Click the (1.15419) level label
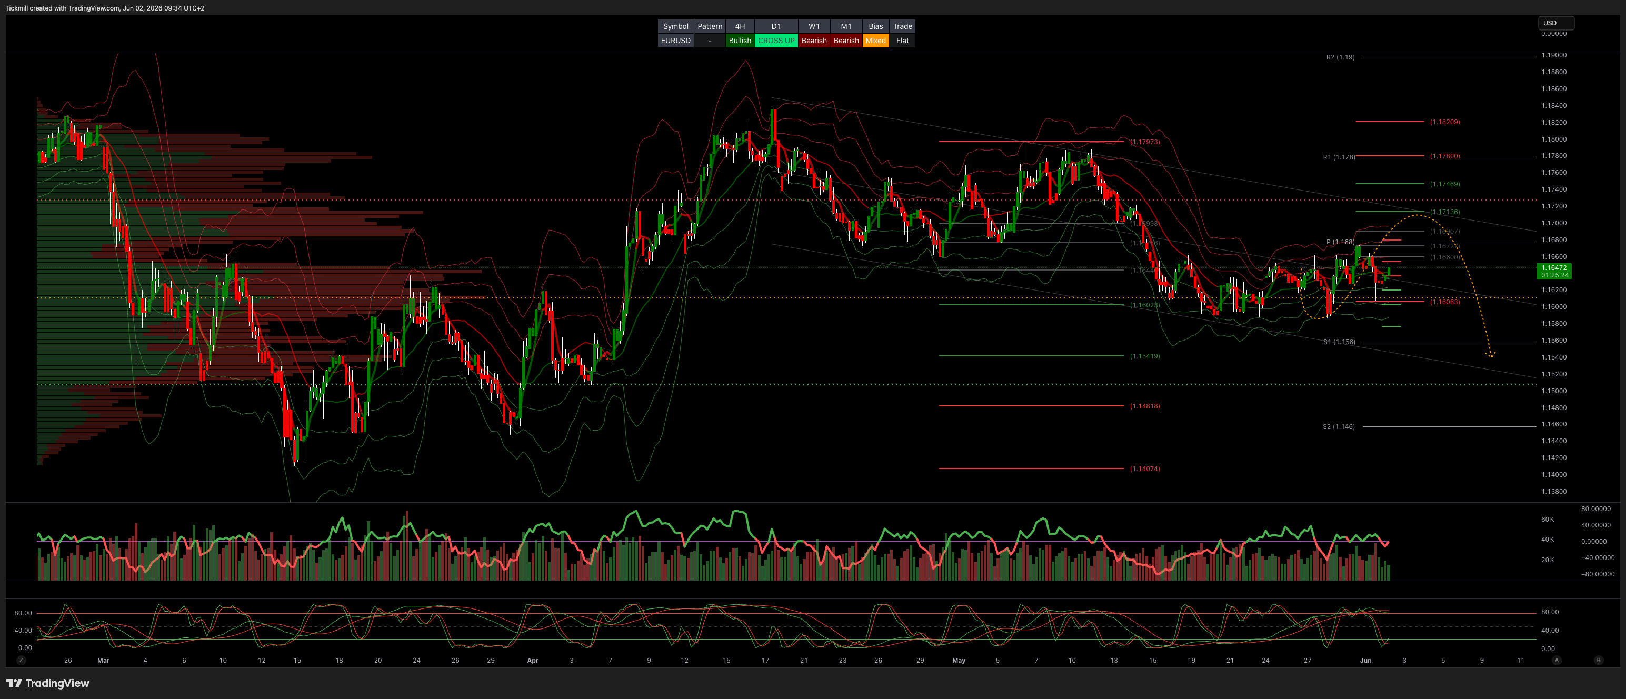Image resolution: width=1626 pixels, height=699 pixels. click(1144, 356)
